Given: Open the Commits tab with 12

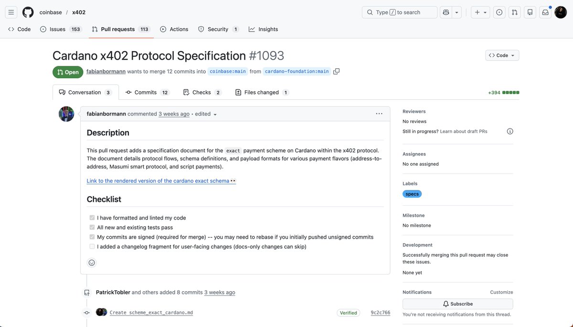Looking at the screenshot, I should [147, 93].
